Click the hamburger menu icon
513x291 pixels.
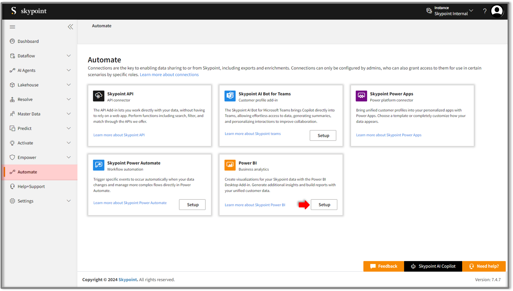pos(12,27)
